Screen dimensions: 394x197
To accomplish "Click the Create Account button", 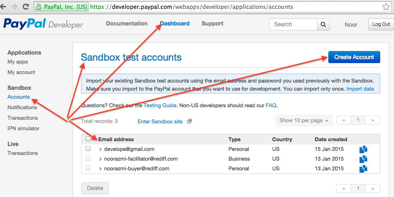I will 354,57.
